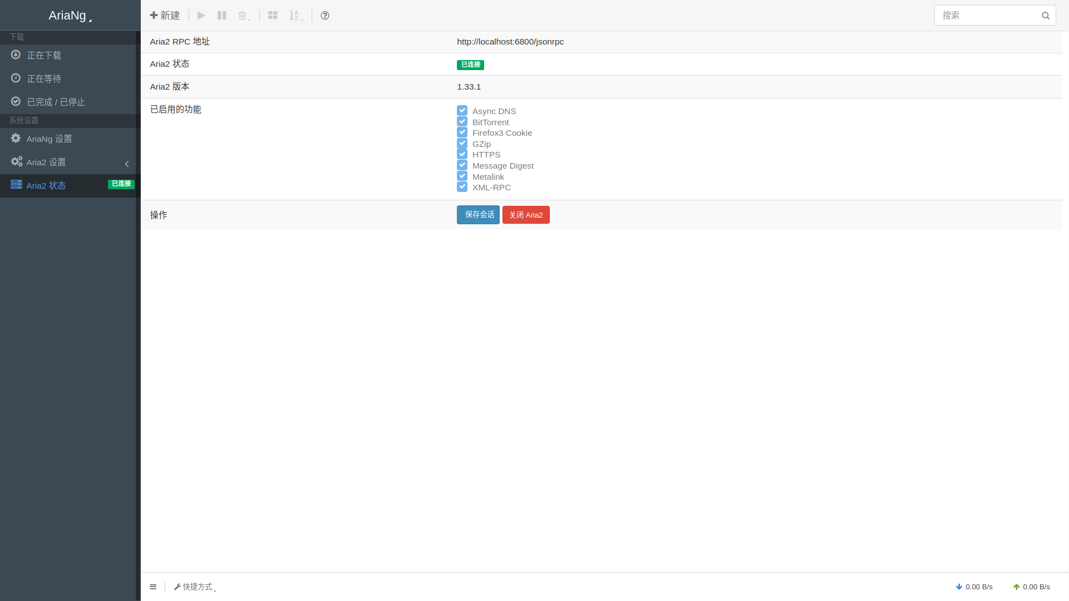The image size is (1069, 601).
Task: Click the 保存会话 button
Action: [478, 215]
